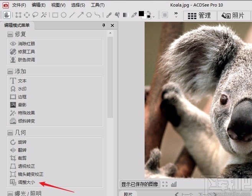Click the black foreground color swatch

point(142,14)
